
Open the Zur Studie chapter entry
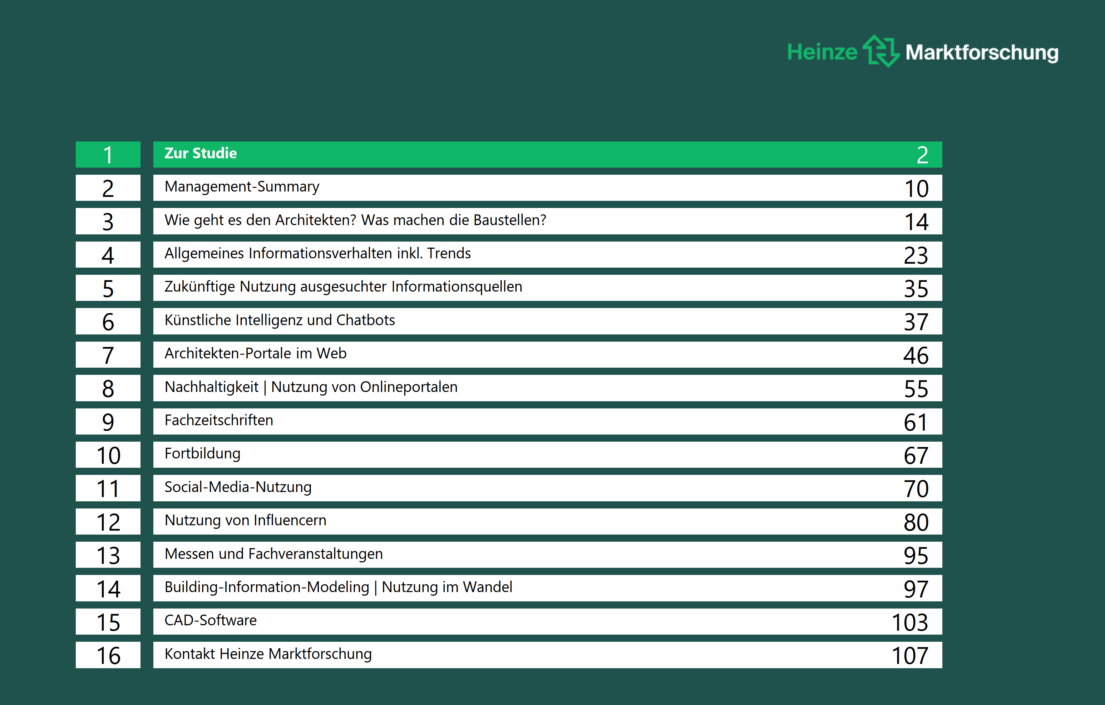[x=201, y=154]
